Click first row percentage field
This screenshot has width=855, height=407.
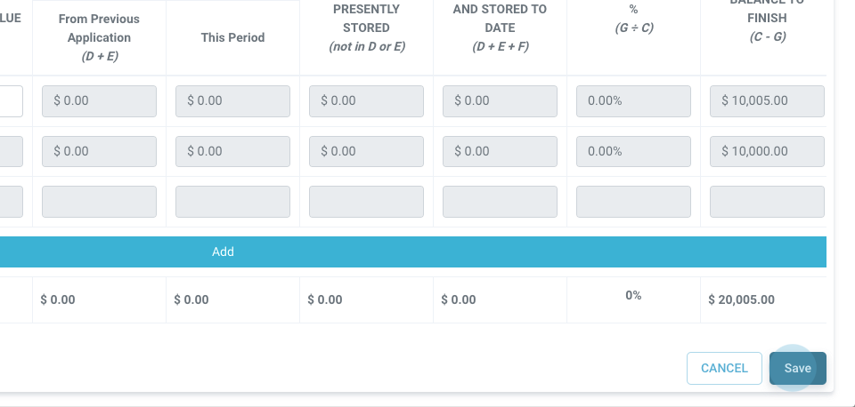pyautogui.click(x=633, y=101)
